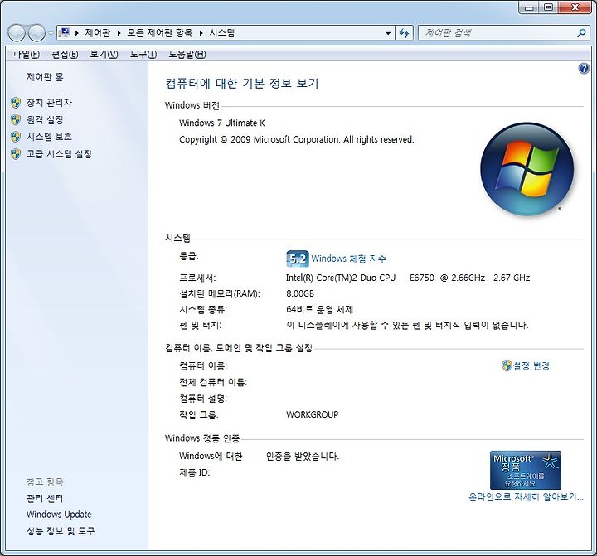The width and height of the screenshot is (597, 556).
Task: Open 온라인으로 자세히 알아보기 link
Action: tap(526, 497)
